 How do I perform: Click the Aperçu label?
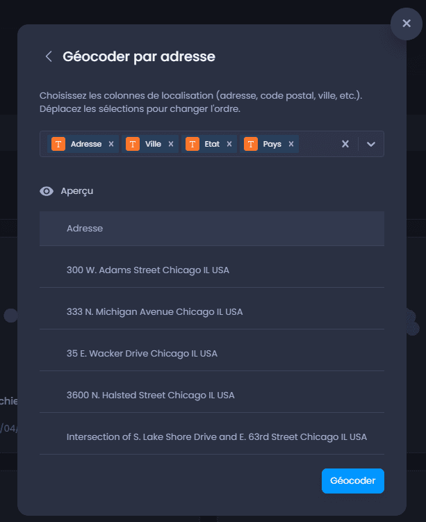77,191
